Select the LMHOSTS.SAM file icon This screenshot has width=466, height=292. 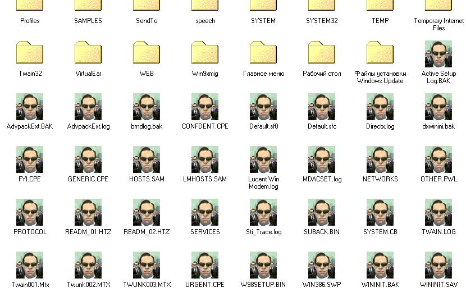(x=205, y=159)
